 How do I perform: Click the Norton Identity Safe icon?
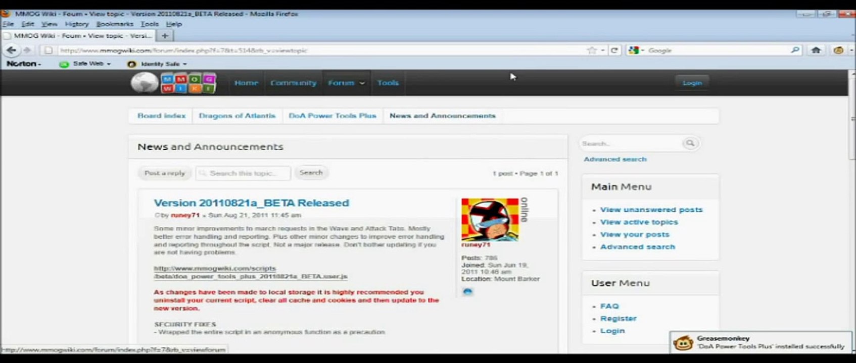[x=132, y=64]
